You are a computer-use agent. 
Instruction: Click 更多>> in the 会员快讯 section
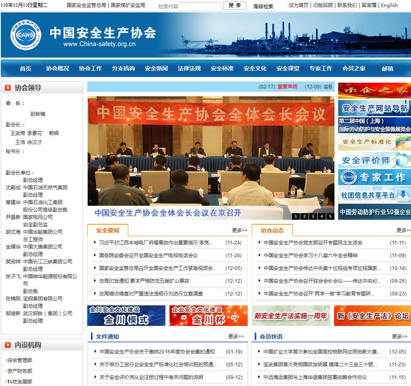pyautogui.click(x=400, y=336)
